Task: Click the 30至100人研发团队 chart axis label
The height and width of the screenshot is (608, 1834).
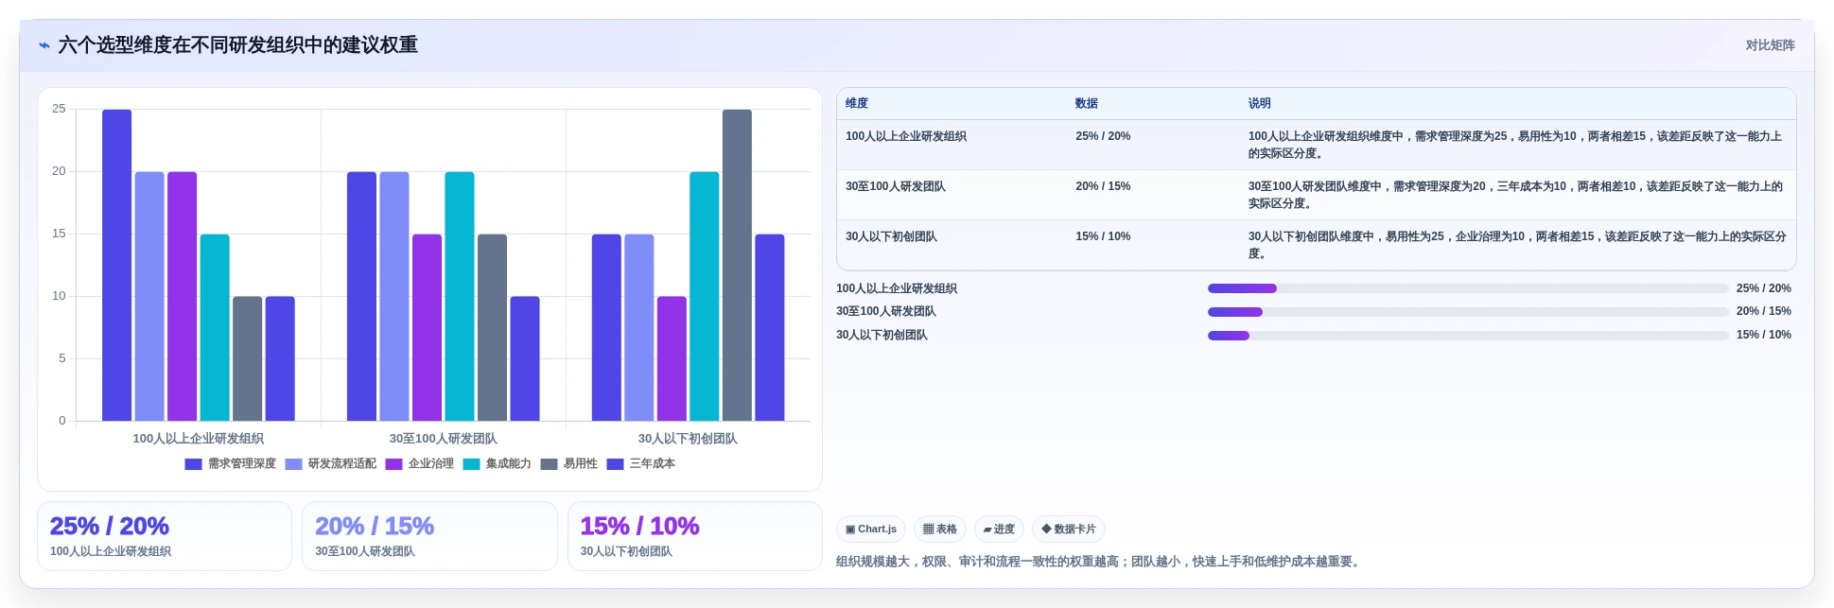Action: (444, 439)
